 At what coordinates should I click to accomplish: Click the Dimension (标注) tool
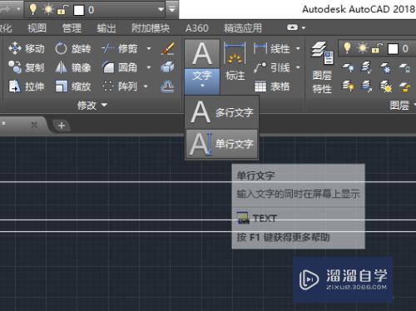click(235, 62)
